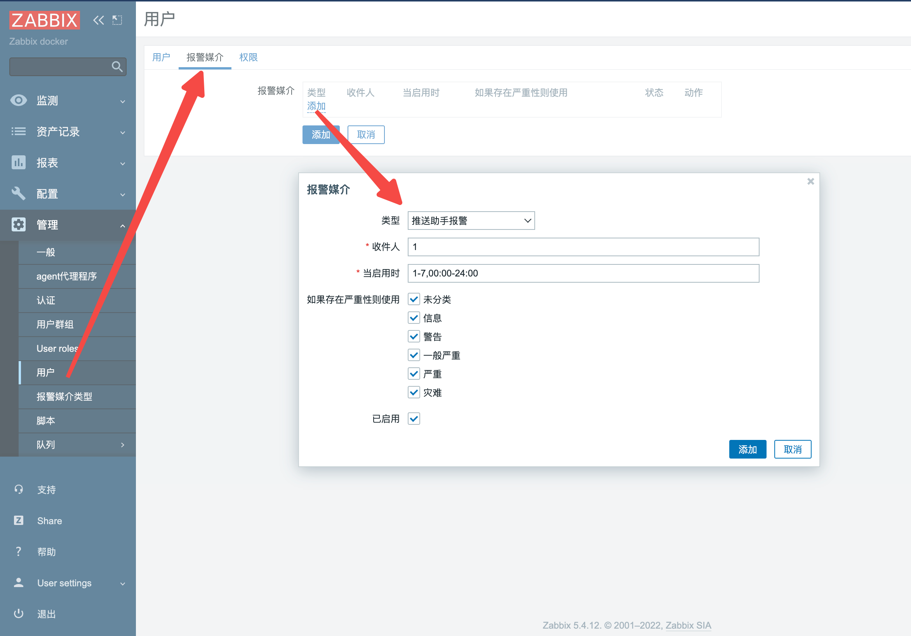Toggle the 灾难 severity checkbox
The height and width of the screenshot is (636, 911).
(414, 393)
